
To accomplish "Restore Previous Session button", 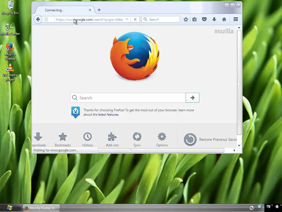I will (x=210, y=139).
